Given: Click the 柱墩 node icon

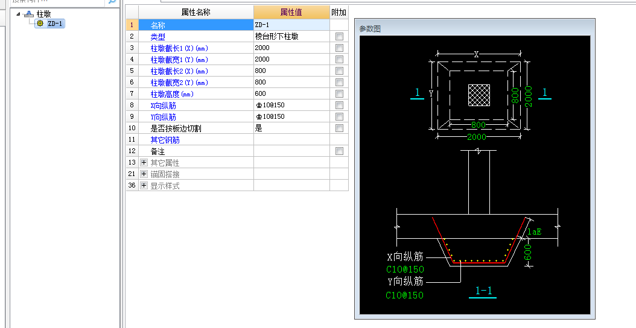Looking at the screenshot, I should [x=28, y=14].
